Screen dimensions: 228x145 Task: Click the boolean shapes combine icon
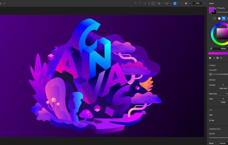[x=159, y=3]
